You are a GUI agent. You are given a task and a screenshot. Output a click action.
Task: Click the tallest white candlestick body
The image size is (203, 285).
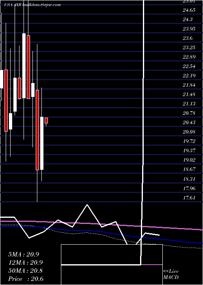pyautogui.click(x=24, y=66)
